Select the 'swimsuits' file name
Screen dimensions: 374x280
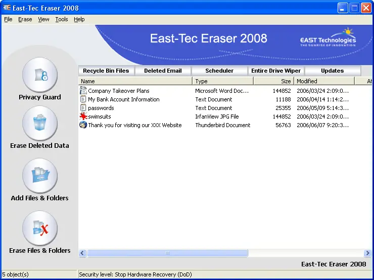coord(100,117)
